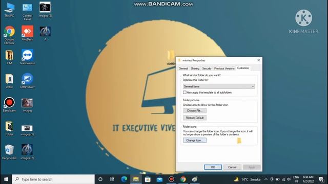The height and width of the screenshot is (184, 328).
Task: Select R.M folder on desktop
Action: (x=9, y=57)
